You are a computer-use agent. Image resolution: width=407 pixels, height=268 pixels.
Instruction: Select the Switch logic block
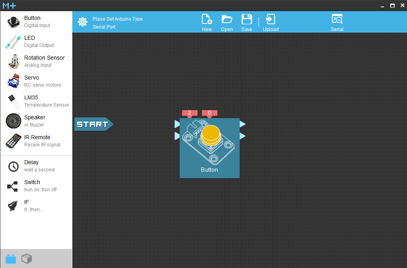point(36,186)
